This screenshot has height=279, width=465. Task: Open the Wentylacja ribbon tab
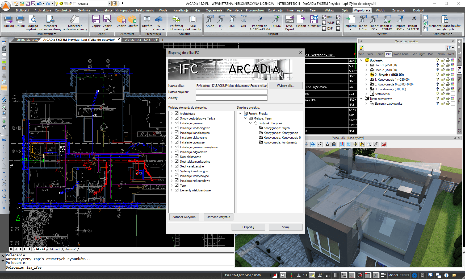pos(234,10)
